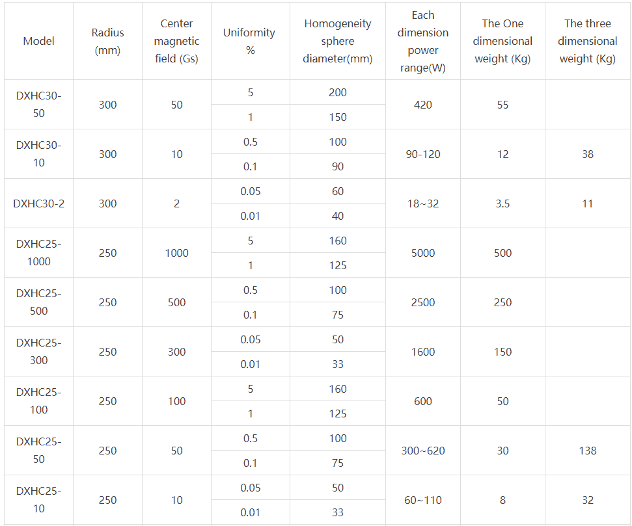
Task: Select The One dimensional weight header
Action: (x=502, y=41)
